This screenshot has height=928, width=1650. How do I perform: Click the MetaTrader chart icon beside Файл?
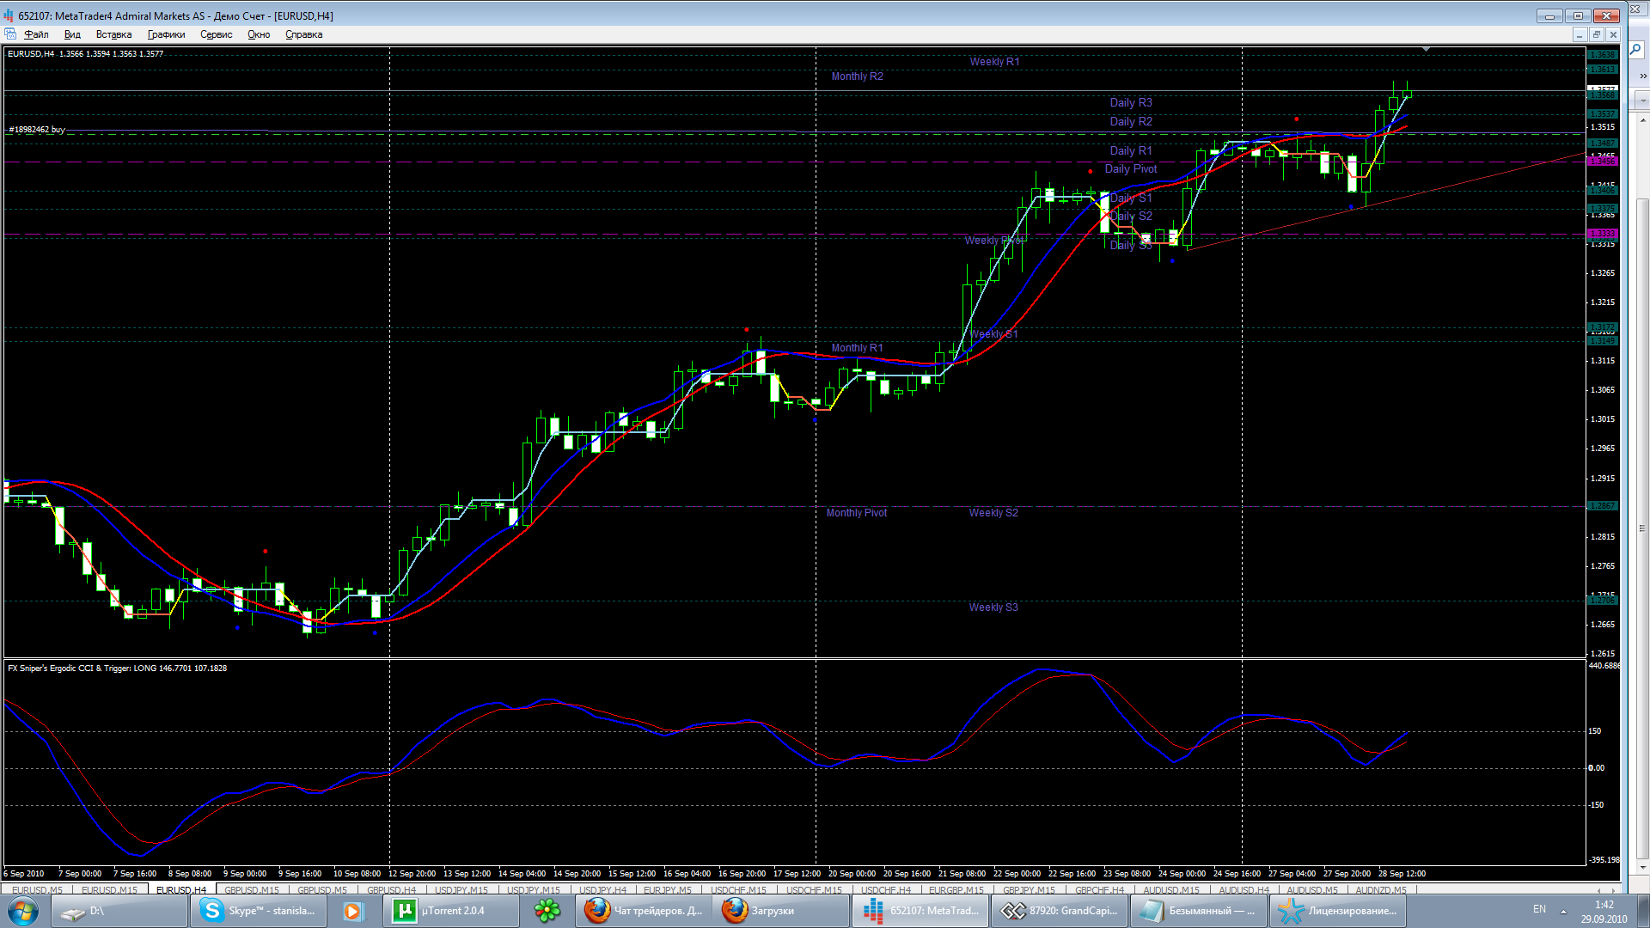point(10,34)
